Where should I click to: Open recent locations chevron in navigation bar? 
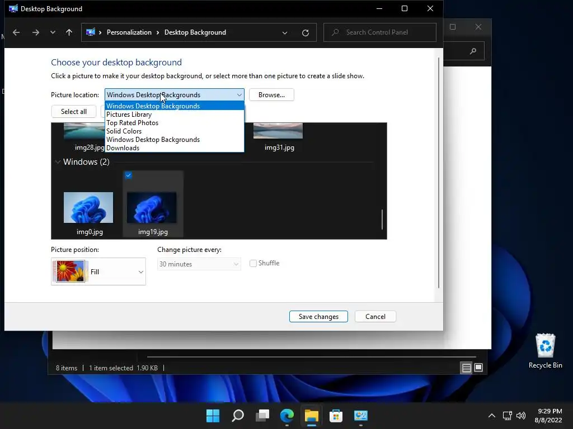(53, 32)
